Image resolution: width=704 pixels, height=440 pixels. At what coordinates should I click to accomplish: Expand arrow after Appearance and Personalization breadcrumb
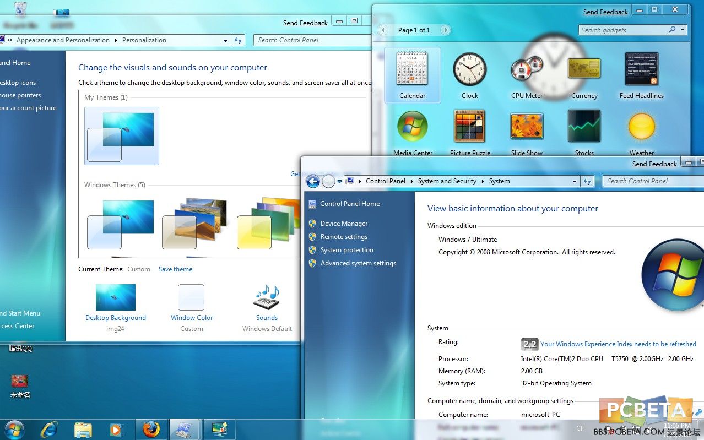[116, 40]
